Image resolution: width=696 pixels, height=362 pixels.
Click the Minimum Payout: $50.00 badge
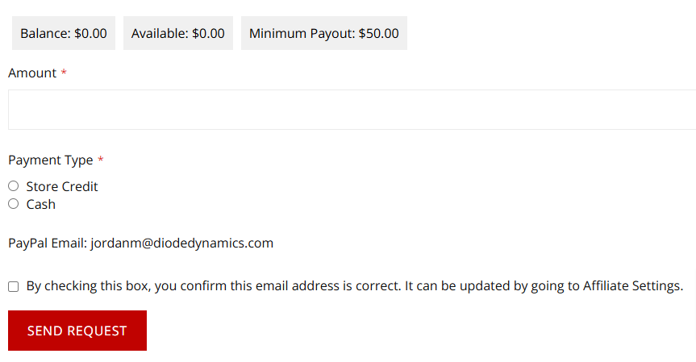click(323, 34)
